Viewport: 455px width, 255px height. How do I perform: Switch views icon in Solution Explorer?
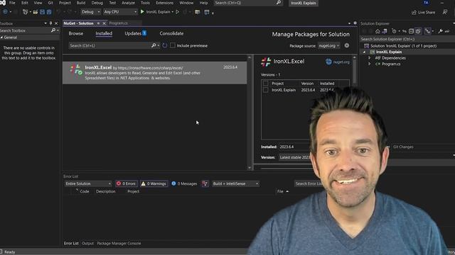coord(385,31)
